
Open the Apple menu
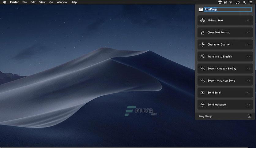click(x=5, y=2)
